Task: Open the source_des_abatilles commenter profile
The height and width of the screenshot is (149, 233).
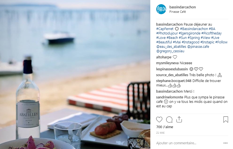Action: (172, 75)
